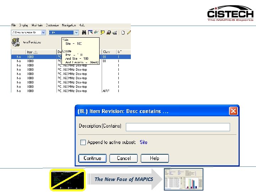Click the sort icon left of yellow note

point(96,32)
